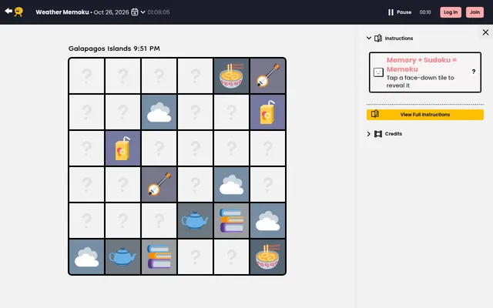Select the banjo tile in fourth row

pyautogui.click(x=159, y=185)
